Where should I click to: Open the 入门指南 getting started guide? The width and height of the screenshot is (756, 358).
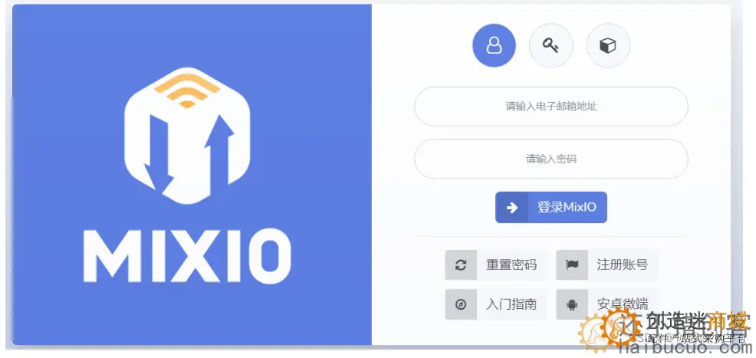click(x=511, y=304)
